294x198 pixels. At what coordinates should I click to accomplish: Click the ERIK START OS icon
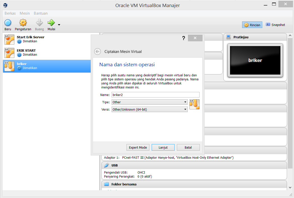pyautogui.click(x=9, y=53)
